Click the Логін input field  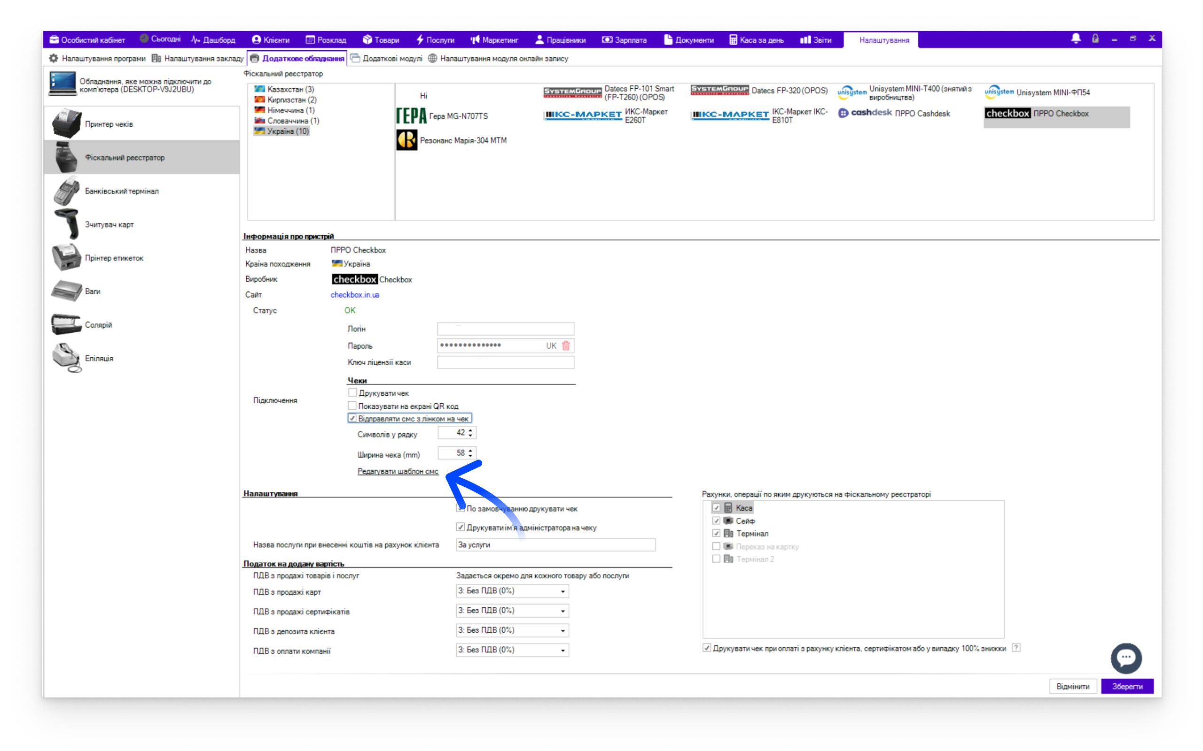tap(506, 329)
